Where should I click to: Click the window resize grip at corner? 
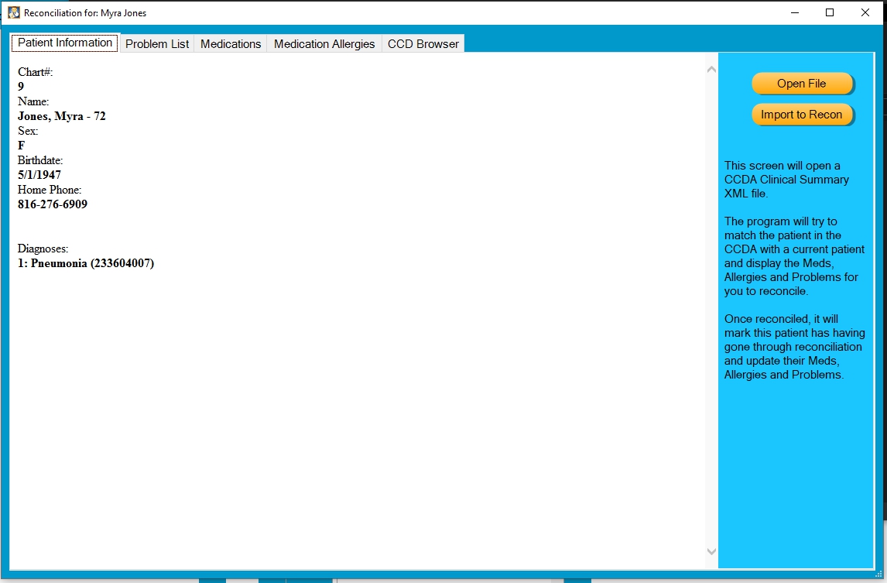[x=879, y=574]
